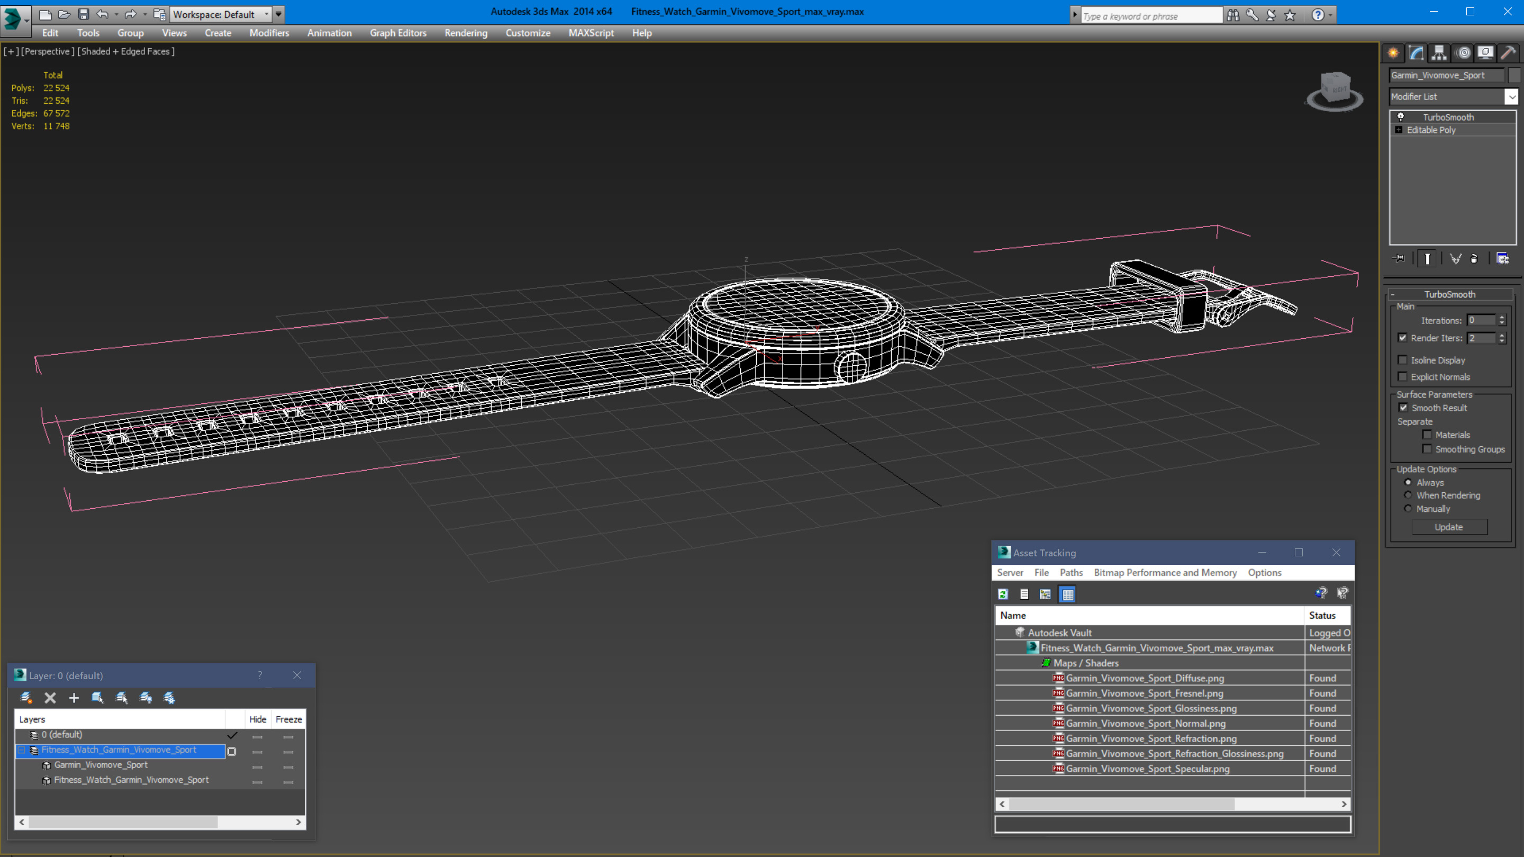
Task: Collapse Fitness_Watch_Garmin_Vivomove_Sport layer tree
Action: (22, 750)
